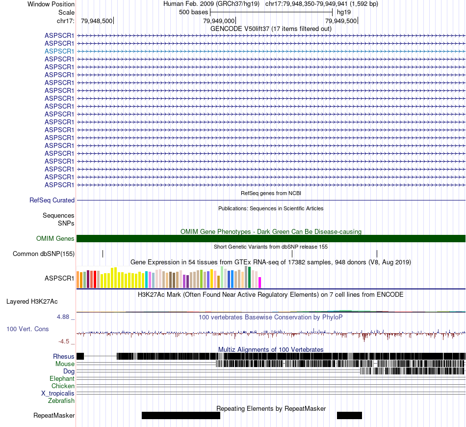Click the chr17:79,948,350-79,949,941 position text
This screenshot has width=466, height=427.
322,4
